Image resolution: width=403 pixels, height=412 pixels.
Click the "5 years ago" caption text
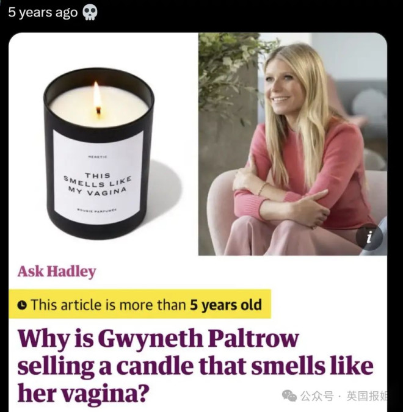click(x=43, y=12)
